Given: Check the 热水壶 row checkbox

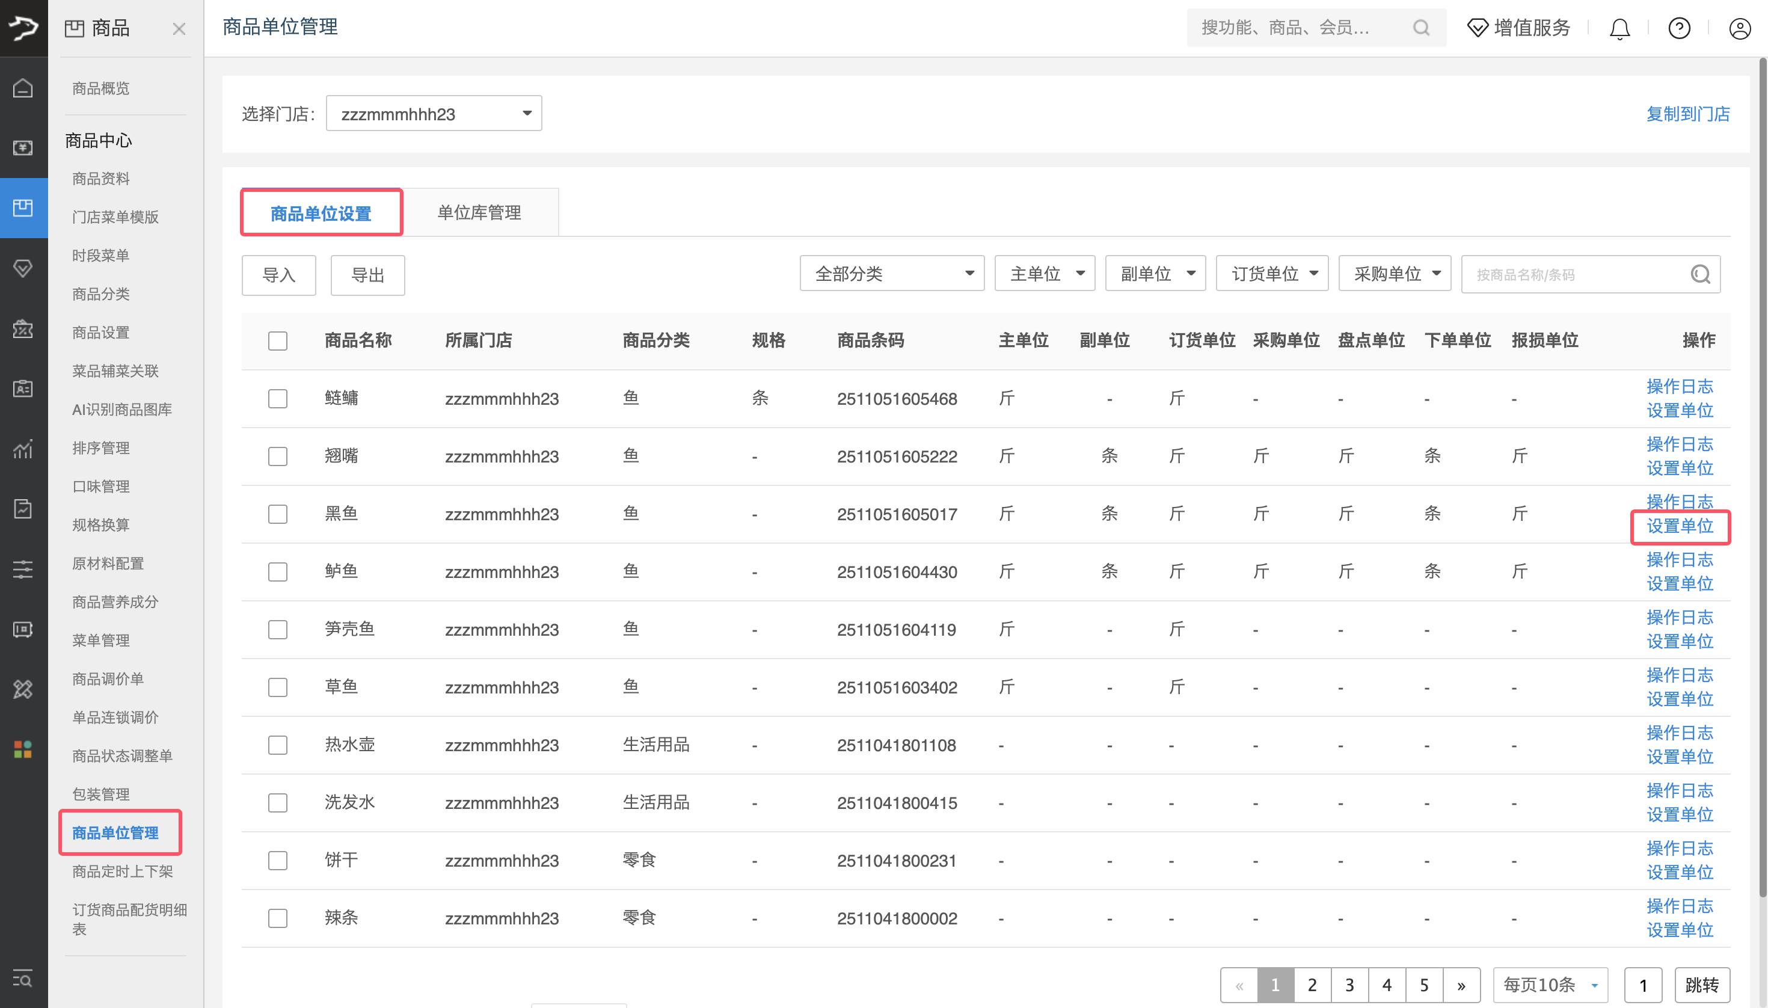Looking at the screenshot, I should click(278, 745).
